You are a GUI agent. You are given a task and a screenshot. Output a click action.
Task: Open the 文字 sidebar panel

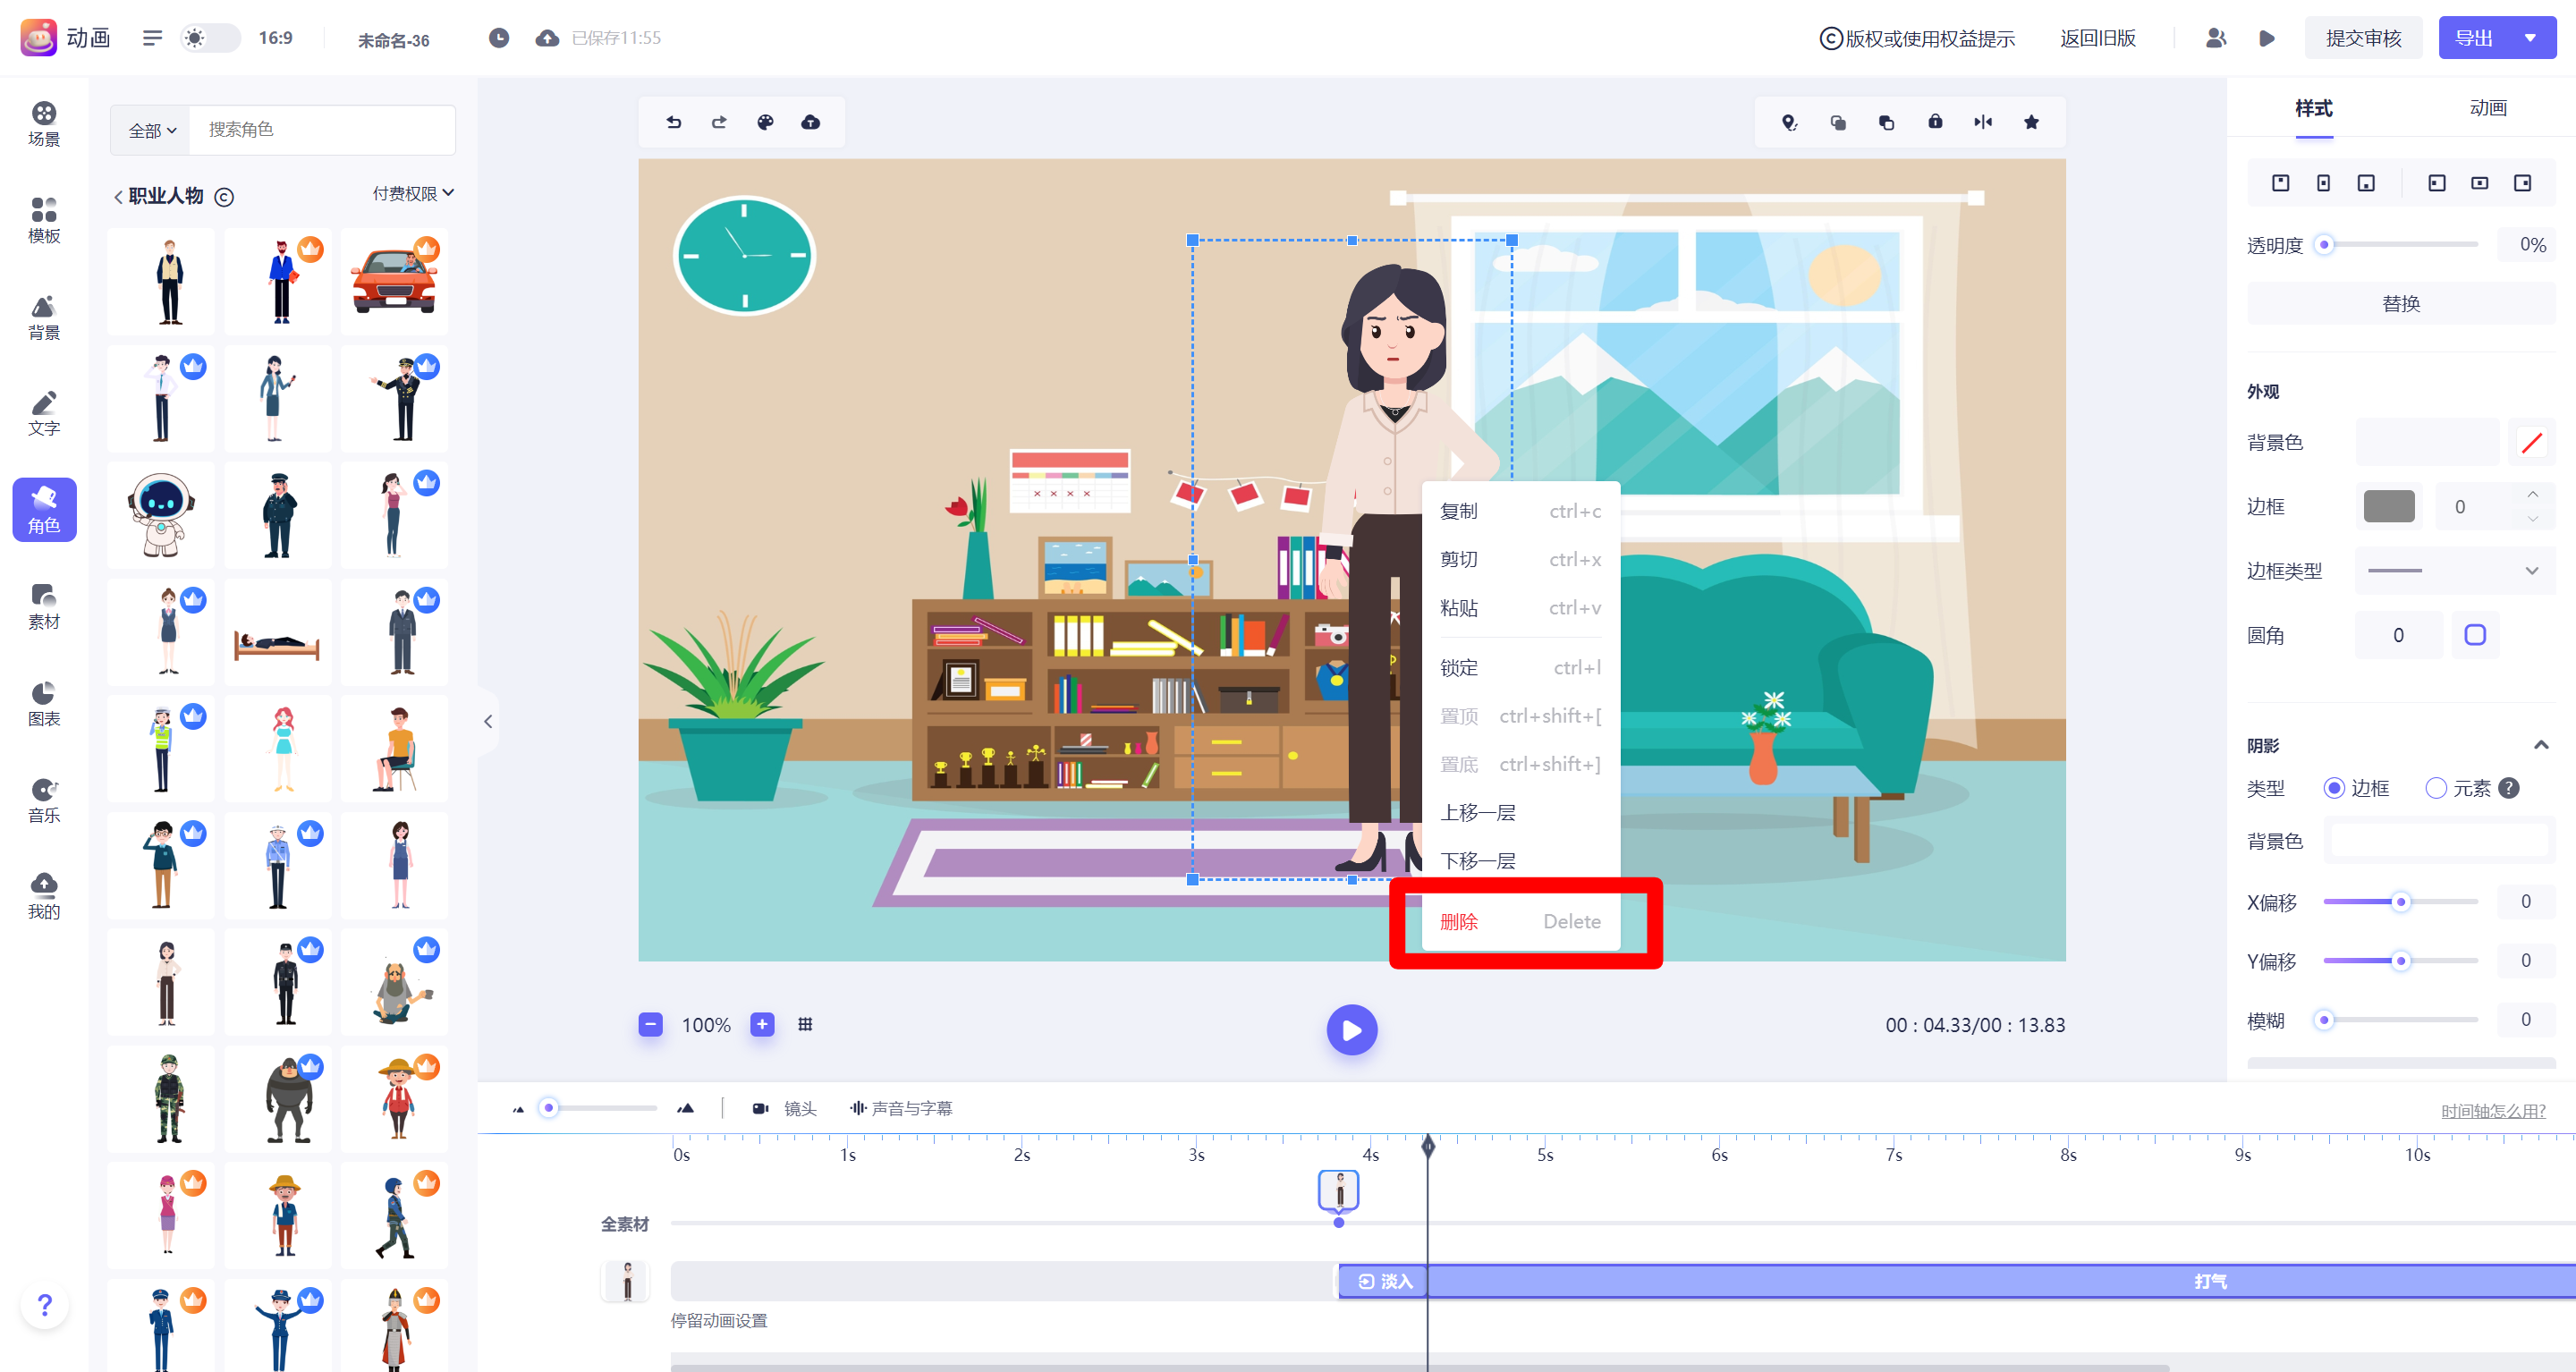(44, 414)
